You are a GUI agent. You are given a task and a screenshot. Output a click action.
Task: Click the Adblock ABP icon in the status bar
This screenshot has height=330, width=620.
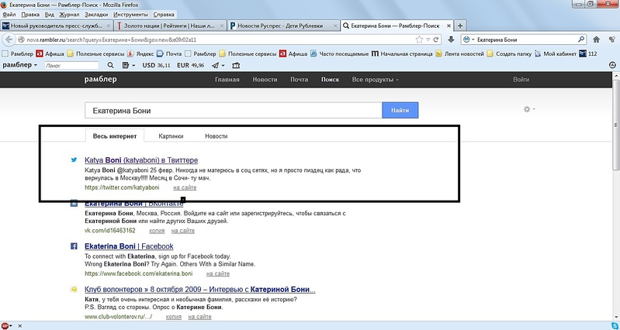click(5, 326)
